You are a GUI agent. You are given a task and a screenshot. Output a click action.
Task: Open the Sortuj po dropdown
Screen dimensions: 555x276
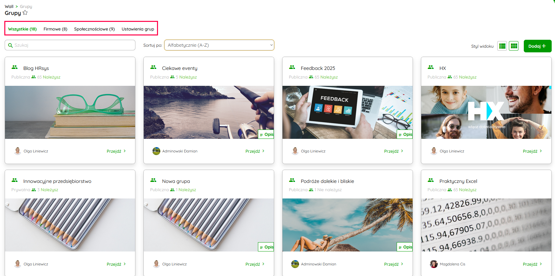pos(219,45)
